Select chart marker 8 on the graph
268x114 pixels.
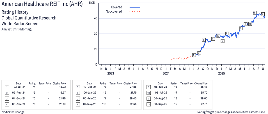click(240, 28)
